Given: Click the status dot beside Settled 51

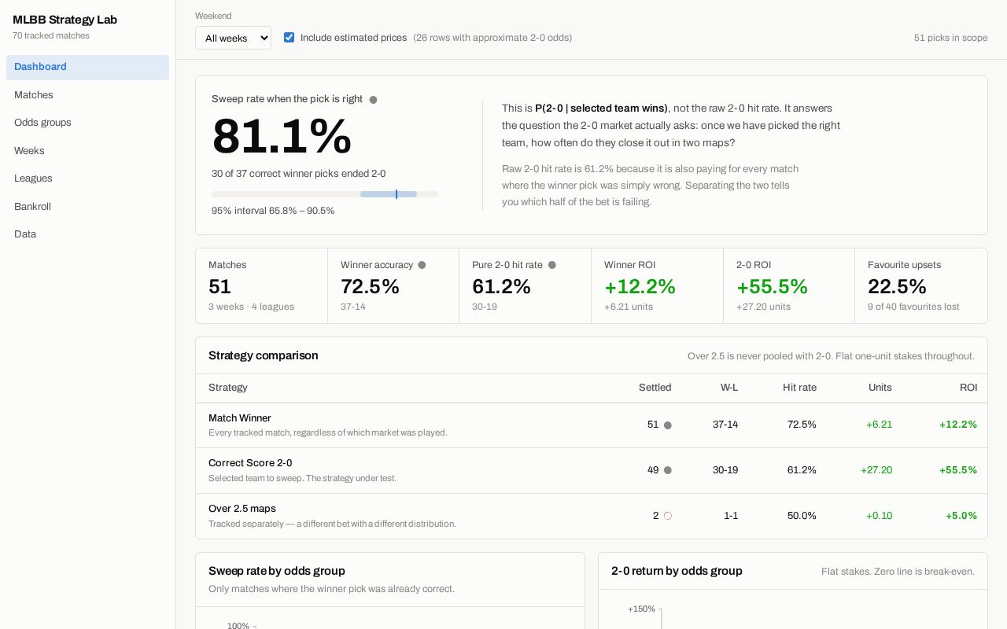Looking at the screenshot, I should pos(668,425).
